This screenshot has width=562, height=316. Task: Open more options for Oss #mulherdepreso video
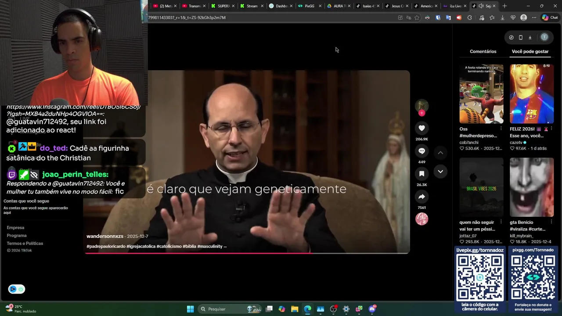[x=501, y=129]
